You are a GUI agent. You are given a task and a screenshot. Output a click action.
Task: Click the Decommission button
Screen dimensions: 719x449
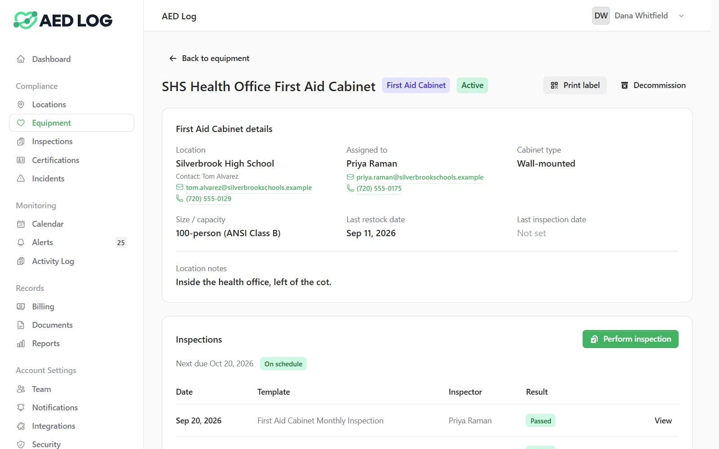click(653, 85)
